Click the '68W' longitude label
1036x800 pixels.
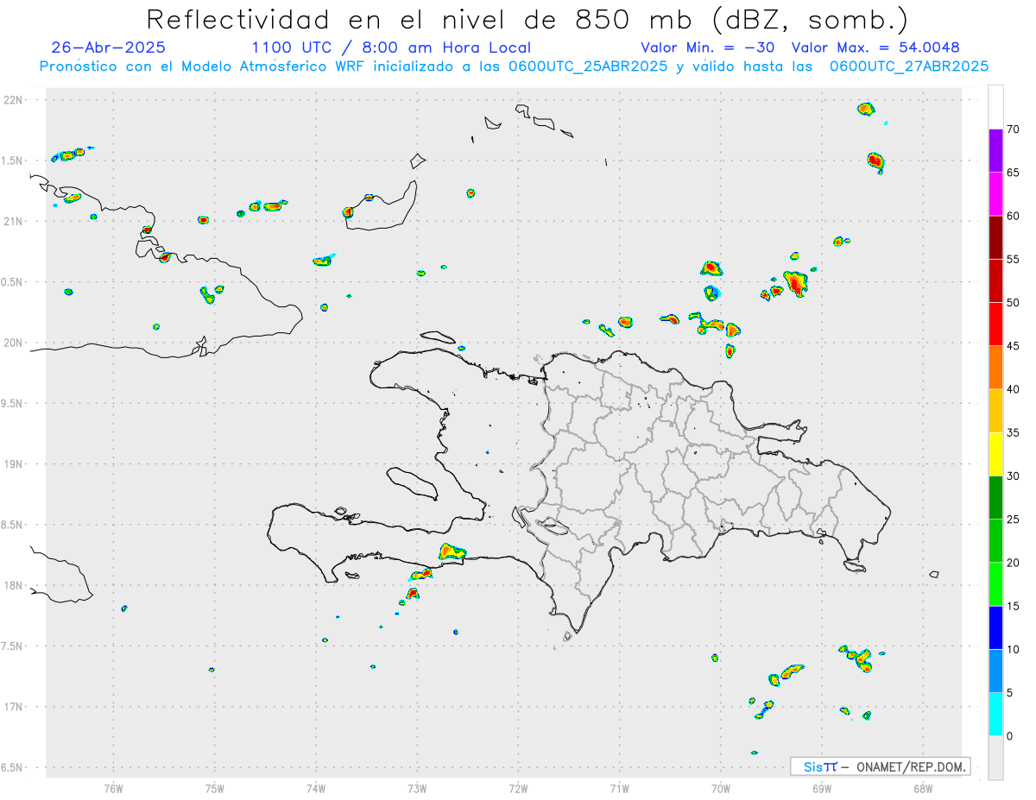tap(923, 789)
